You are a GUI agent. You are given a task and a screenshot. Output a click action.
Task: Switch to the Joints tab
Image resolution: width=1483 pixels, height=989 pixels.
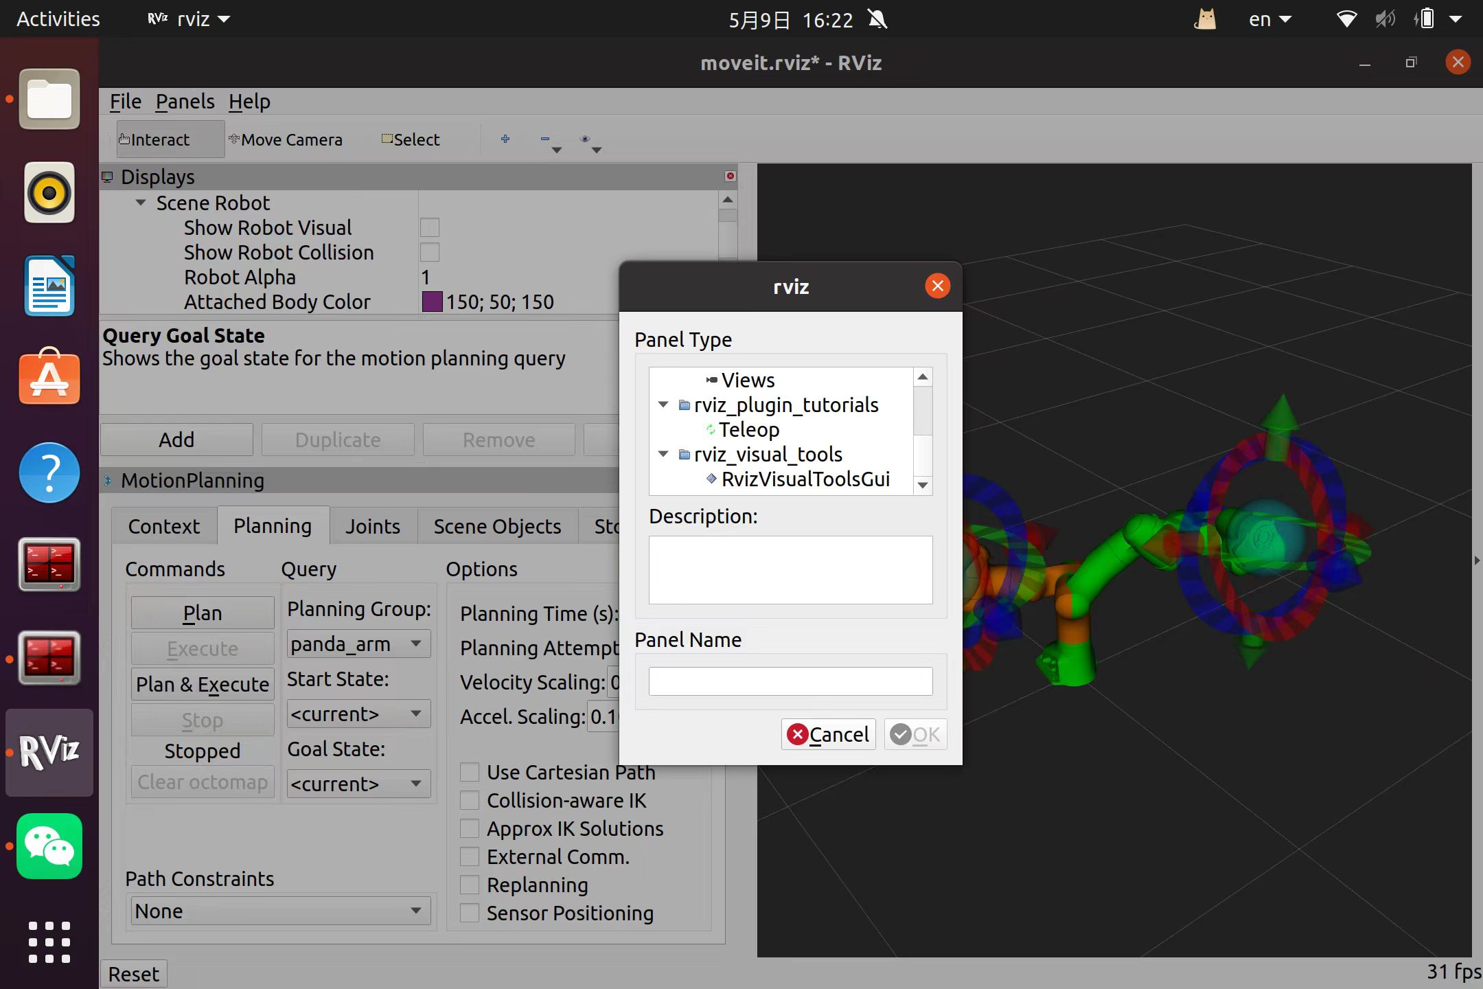[x=372, y=527]
